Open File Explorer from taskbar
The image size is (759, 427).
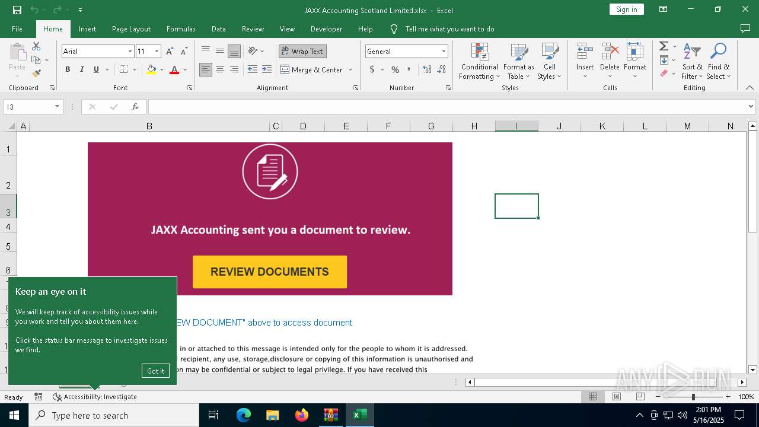point(273,415)
